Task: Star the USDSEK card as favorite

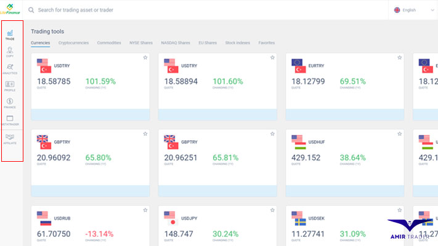Action: [399, 210]
